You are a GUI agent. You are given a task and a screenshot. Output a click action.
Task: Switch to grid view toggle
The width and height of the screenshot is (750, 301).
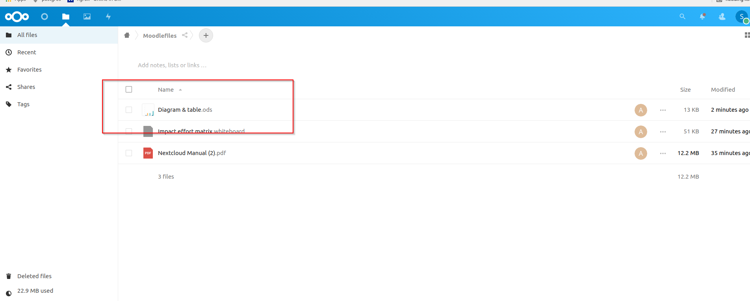tap(747, 35)
